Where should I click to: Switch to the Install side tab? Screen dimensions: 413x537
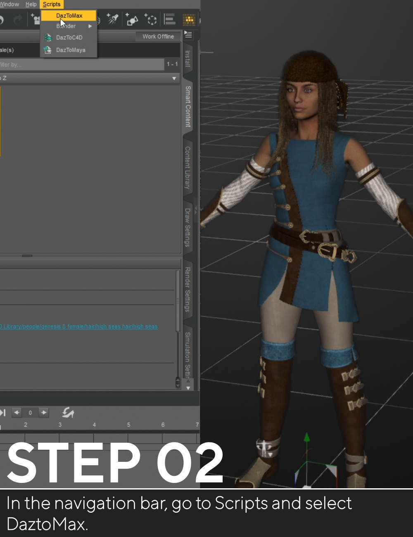point(188,59)
